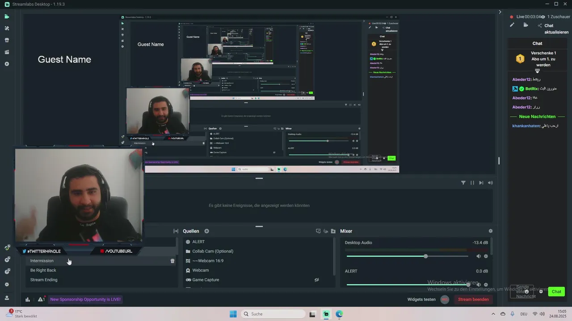This screenshot has height=321, width=572.
Task: Add a source folder in Quellen
Action: [x=333, y=231]
